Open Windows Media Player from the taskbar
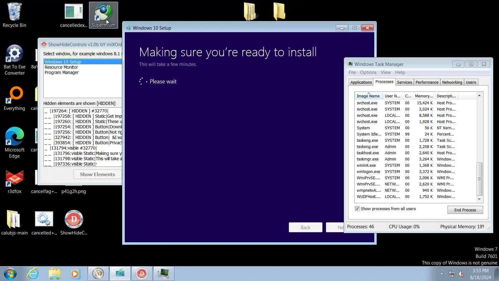 pyautogui.click(x=75, y=274)
